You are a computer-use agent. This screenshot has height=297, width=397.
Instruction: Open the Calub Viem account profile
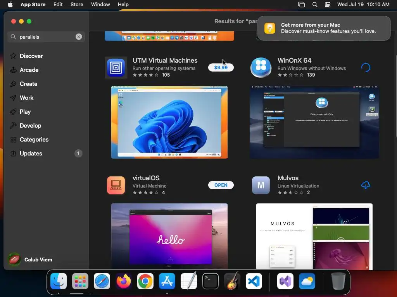(30, 259)
